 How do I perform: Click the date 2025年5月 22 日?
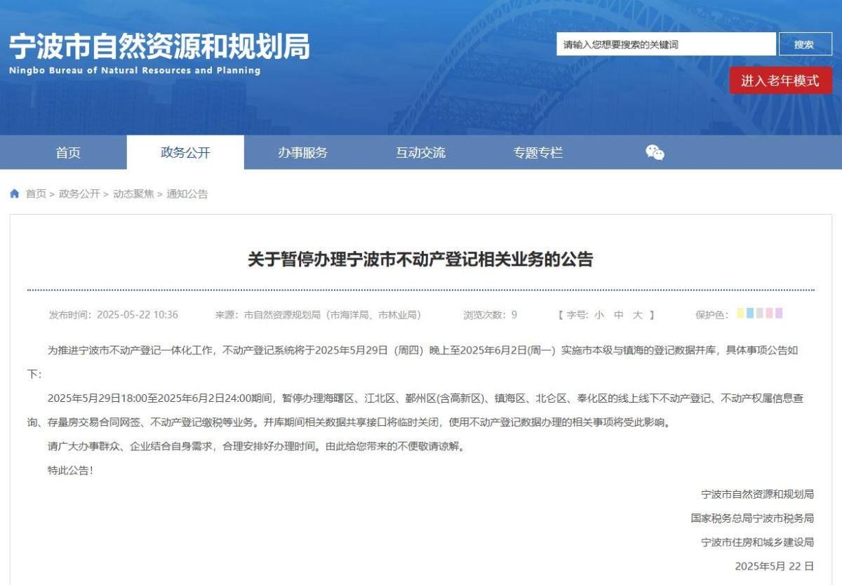pyautogui.click(x=775, y=566)
